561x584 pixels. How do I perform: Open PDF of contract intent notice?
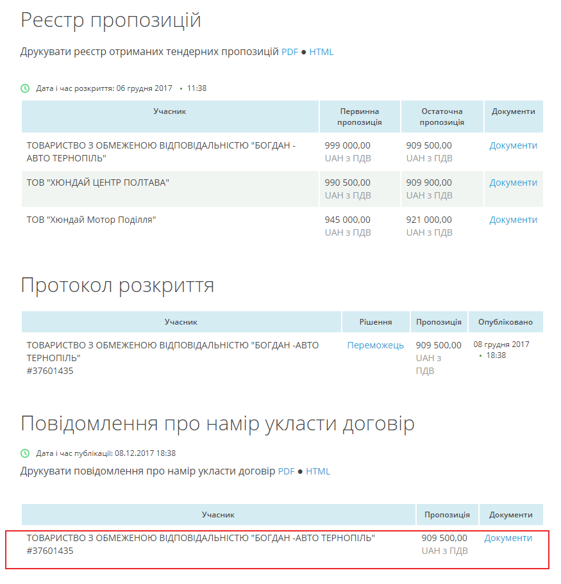click(x=286, y=471)
